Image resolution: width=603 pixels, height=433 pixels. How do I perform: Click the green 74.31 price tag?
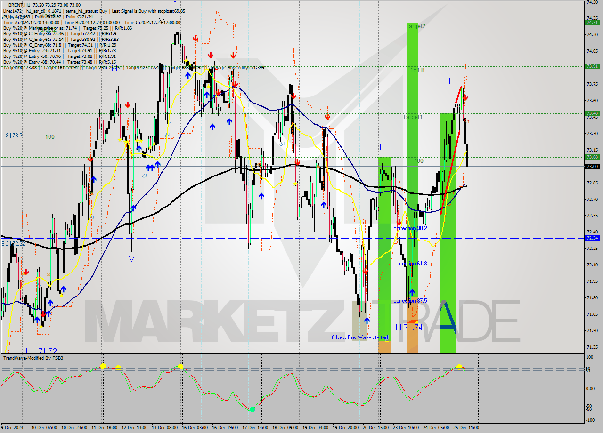point(592,22)
